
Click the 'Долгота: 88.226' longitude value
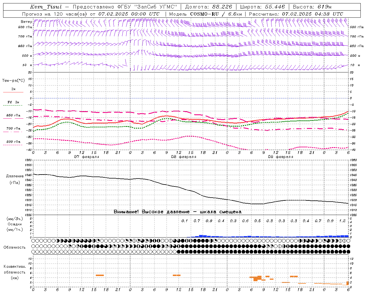[208, 7]
